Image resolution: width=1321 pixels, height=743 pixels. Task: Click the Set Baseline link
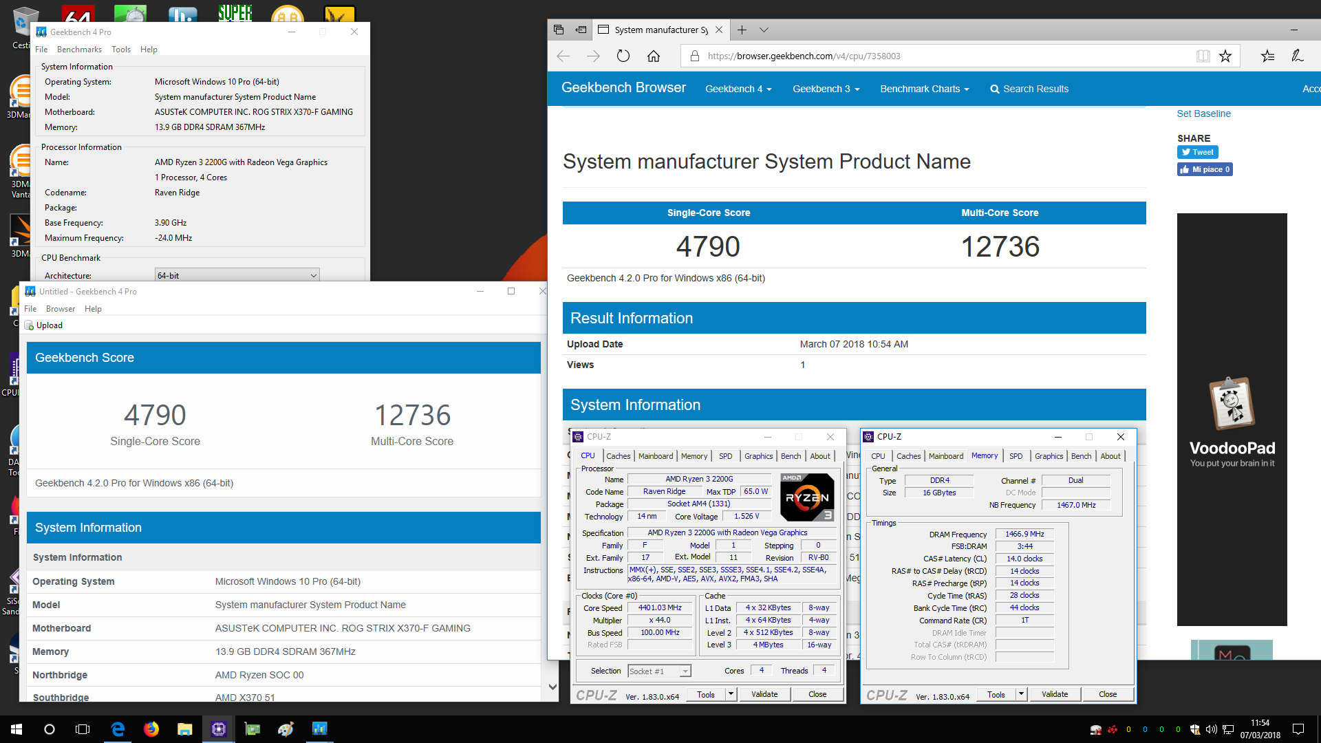(x=1203, y=114)
